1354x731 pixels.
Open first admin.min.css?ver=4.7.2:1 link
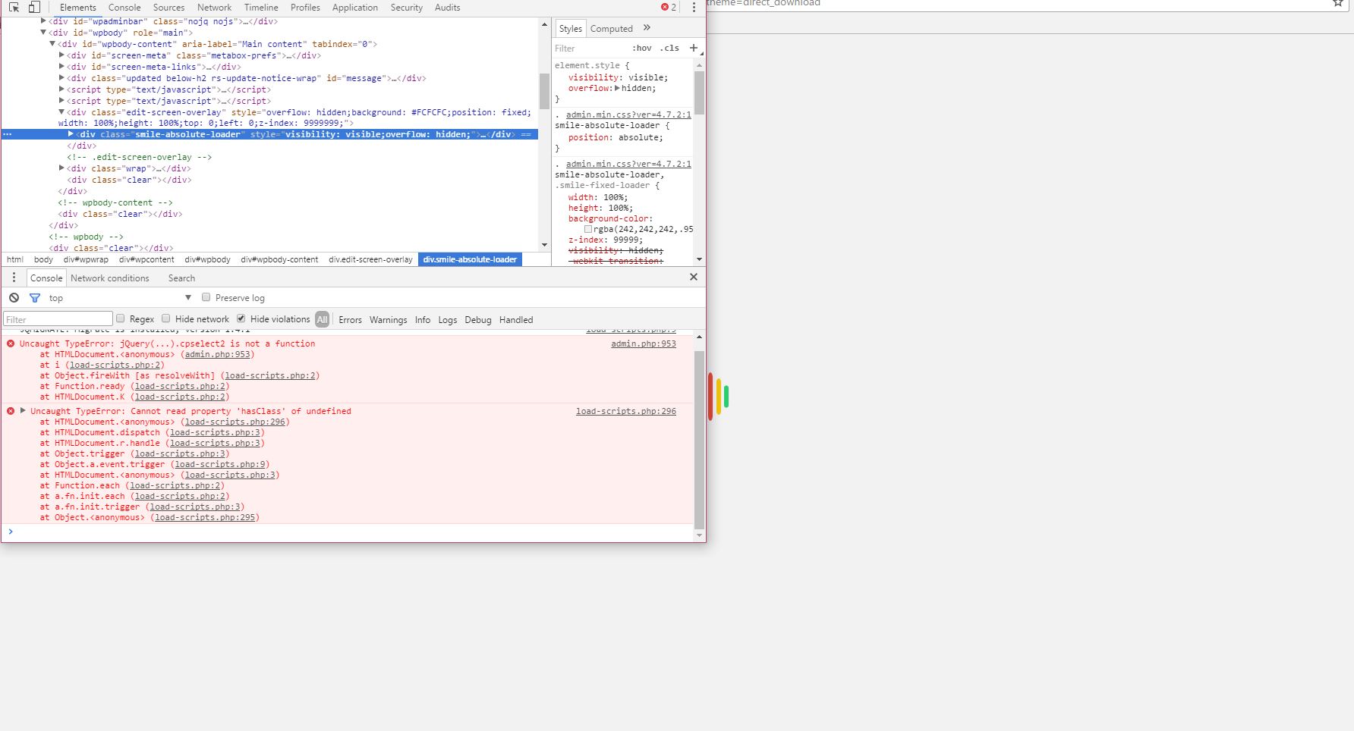(628, 115)
